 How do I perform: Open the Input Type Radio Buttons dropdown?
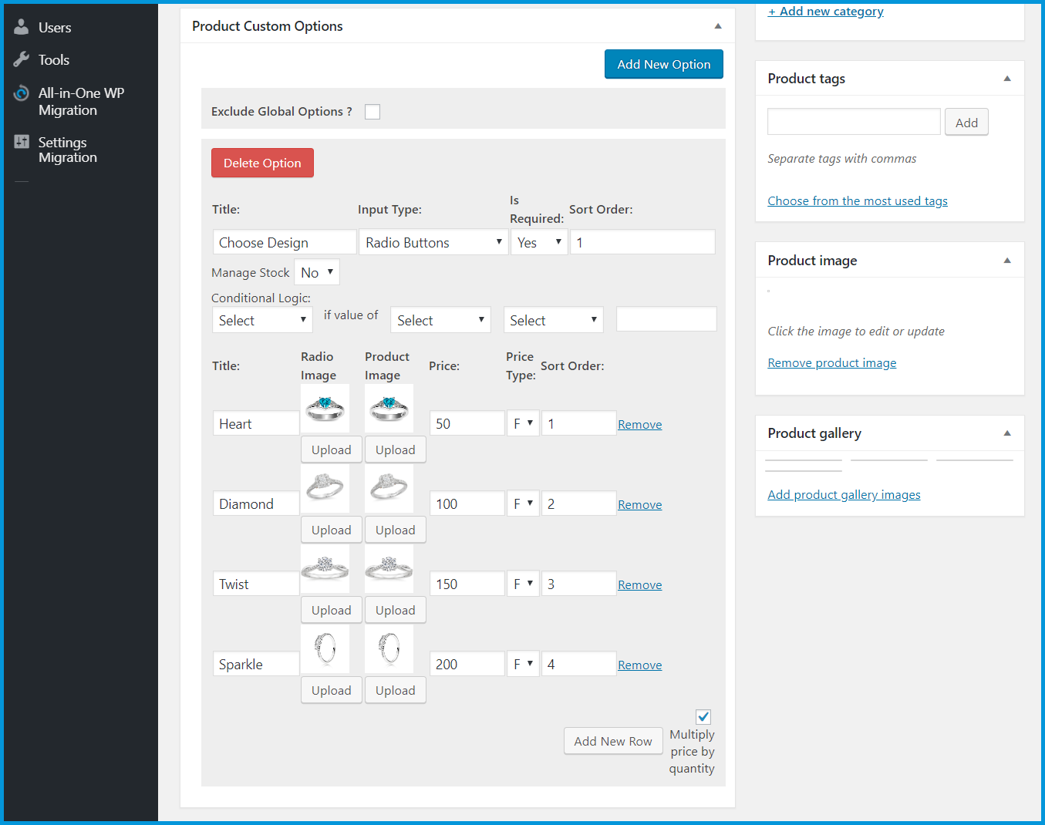(433, 242)
